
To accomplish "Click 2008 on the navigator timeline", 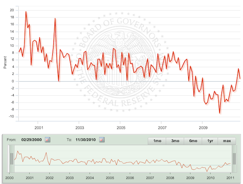I will point(170,178).
